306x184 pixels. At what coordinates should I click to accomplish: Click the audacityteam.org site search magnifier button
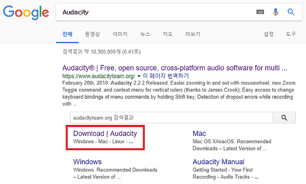284,118
